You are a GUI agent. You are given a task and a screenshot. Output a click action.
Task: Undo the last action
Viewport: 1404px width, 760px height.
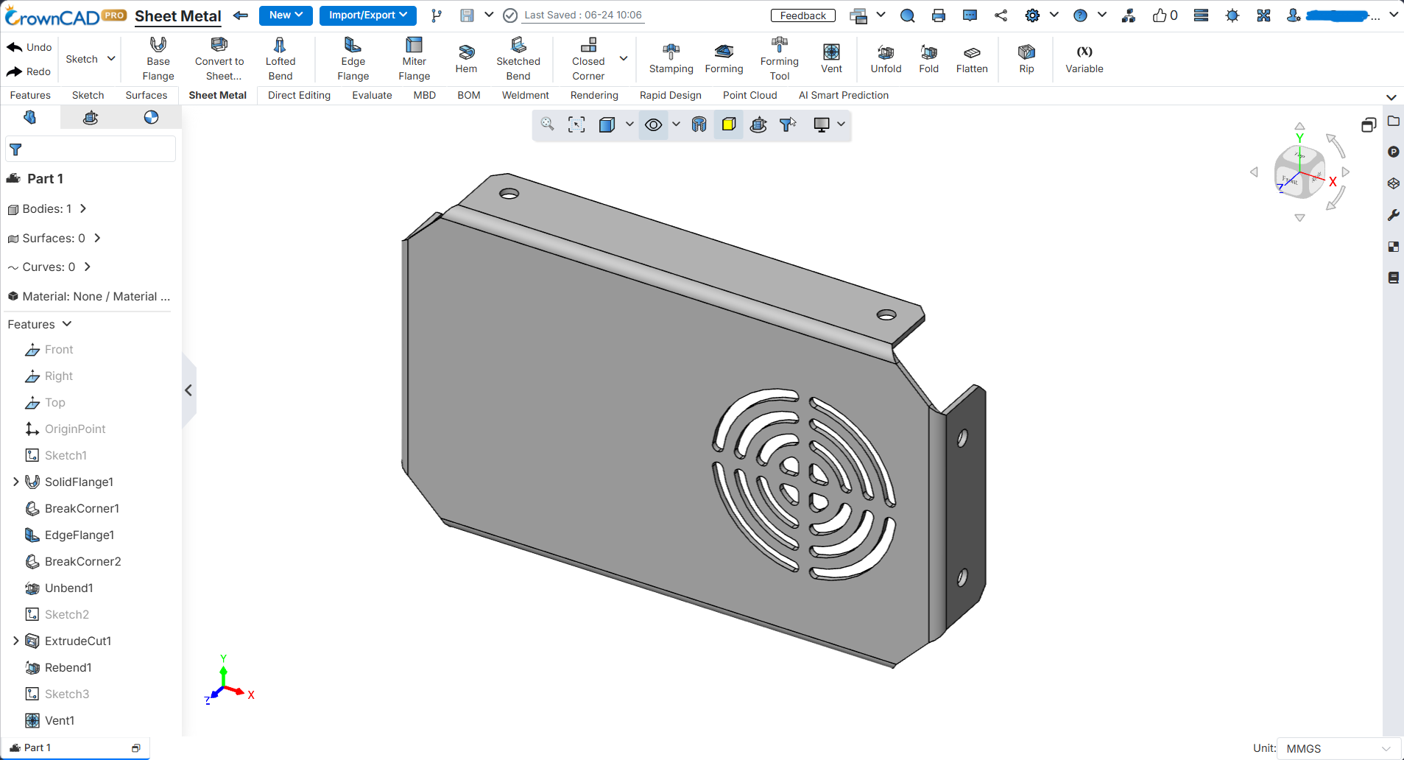pos(29,47)
